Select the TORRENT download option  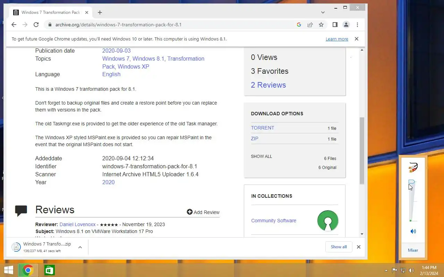click(263, 128)
